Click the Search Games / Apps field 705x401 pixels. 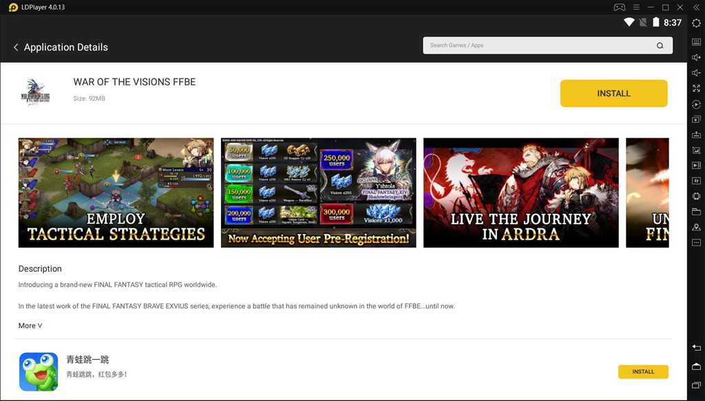point(547,45)
